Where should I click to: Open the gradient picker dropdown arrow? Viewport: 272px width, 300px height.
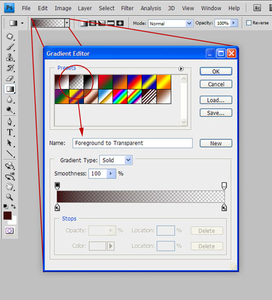click(67, 23)
